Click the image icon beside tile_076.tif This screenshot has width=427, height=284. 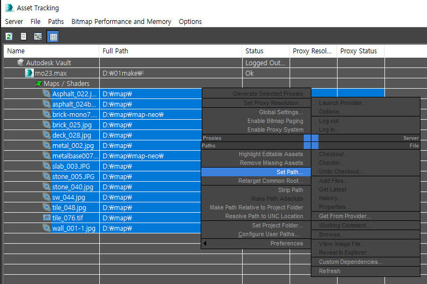click(x=47, y=218)
